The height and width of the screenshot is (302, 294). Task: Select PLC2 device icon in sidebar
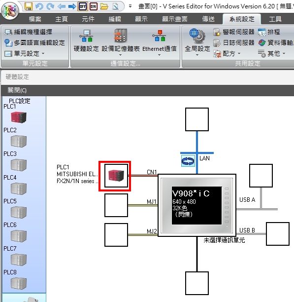(x=18, y=141)
